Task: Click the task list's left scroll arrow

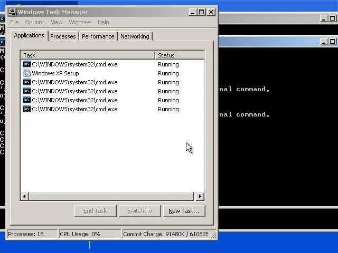Action: pyautogui.click(x=24, y=196)
